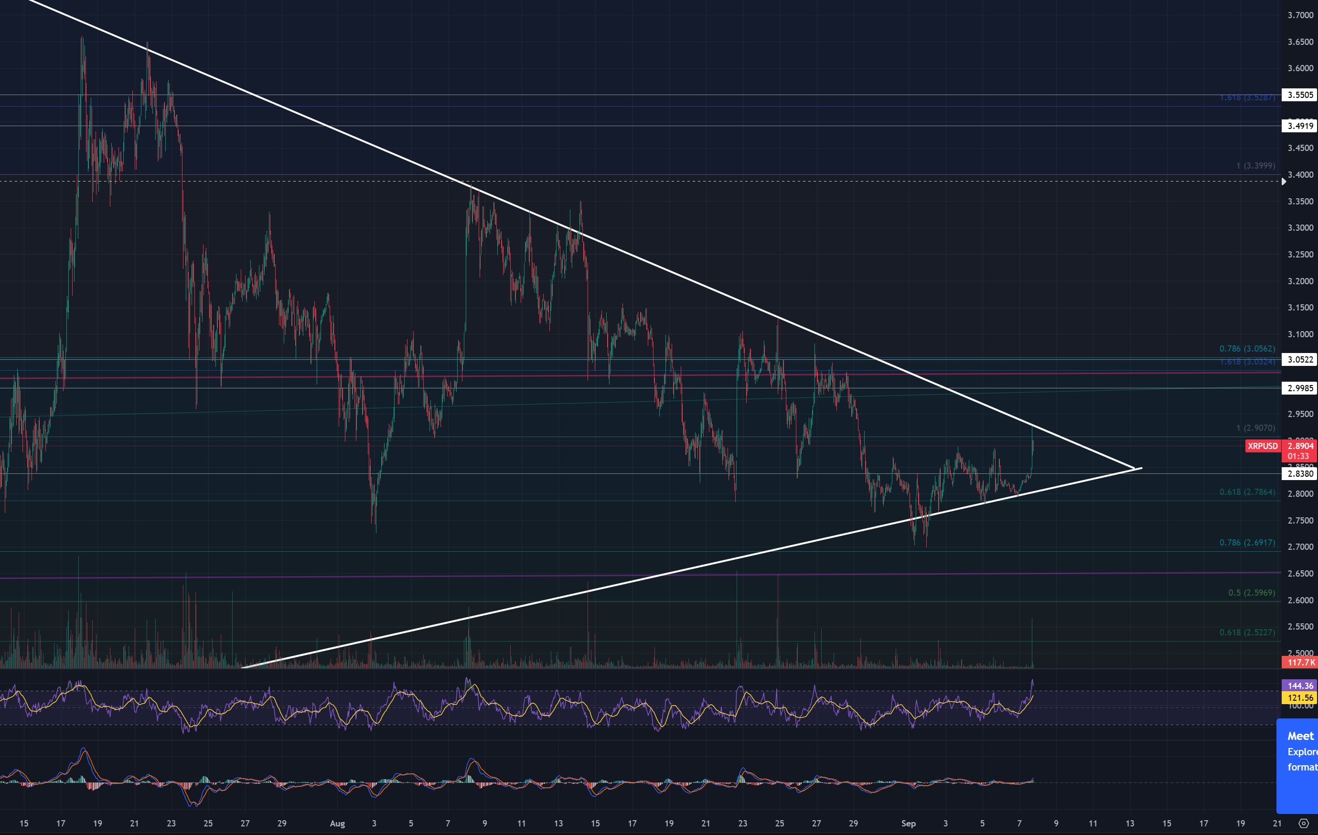Click Fibonacci label 0.5 (2.5969)
The image size is (1318, 835).
[x=1251, y=593]
